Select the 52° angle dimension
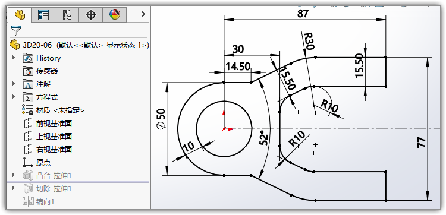446x215 pixels. tap(264, 138)
